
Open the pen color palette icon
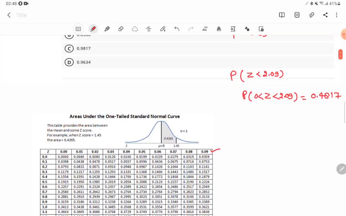click(247, 29)
